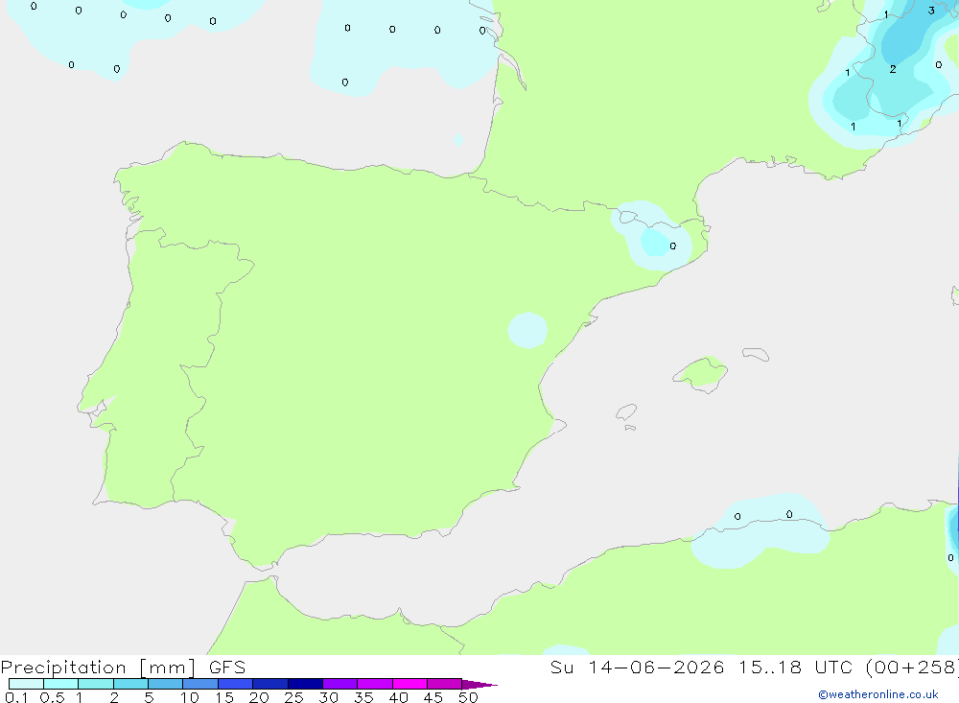Open the weatheronline.co.uk link

878,694
